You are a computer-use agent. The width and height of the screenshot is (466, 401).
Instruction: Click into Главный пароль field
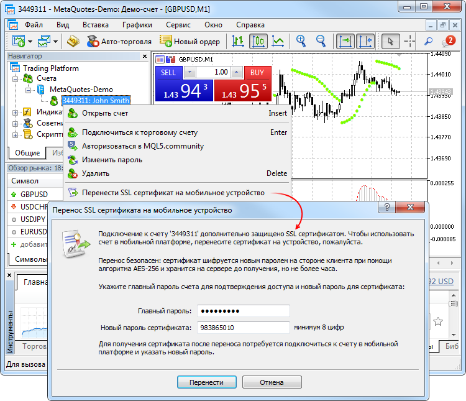click(244, 311)
